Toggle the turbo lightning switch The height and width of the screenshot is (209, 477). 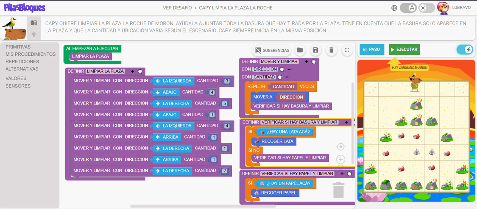465,50
